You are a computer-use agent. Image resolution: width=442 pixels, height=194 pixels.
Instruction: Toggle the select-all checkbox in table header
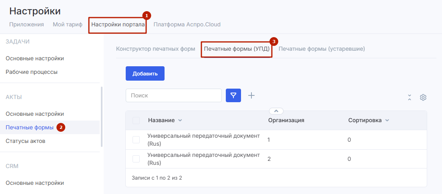point(136,121)
